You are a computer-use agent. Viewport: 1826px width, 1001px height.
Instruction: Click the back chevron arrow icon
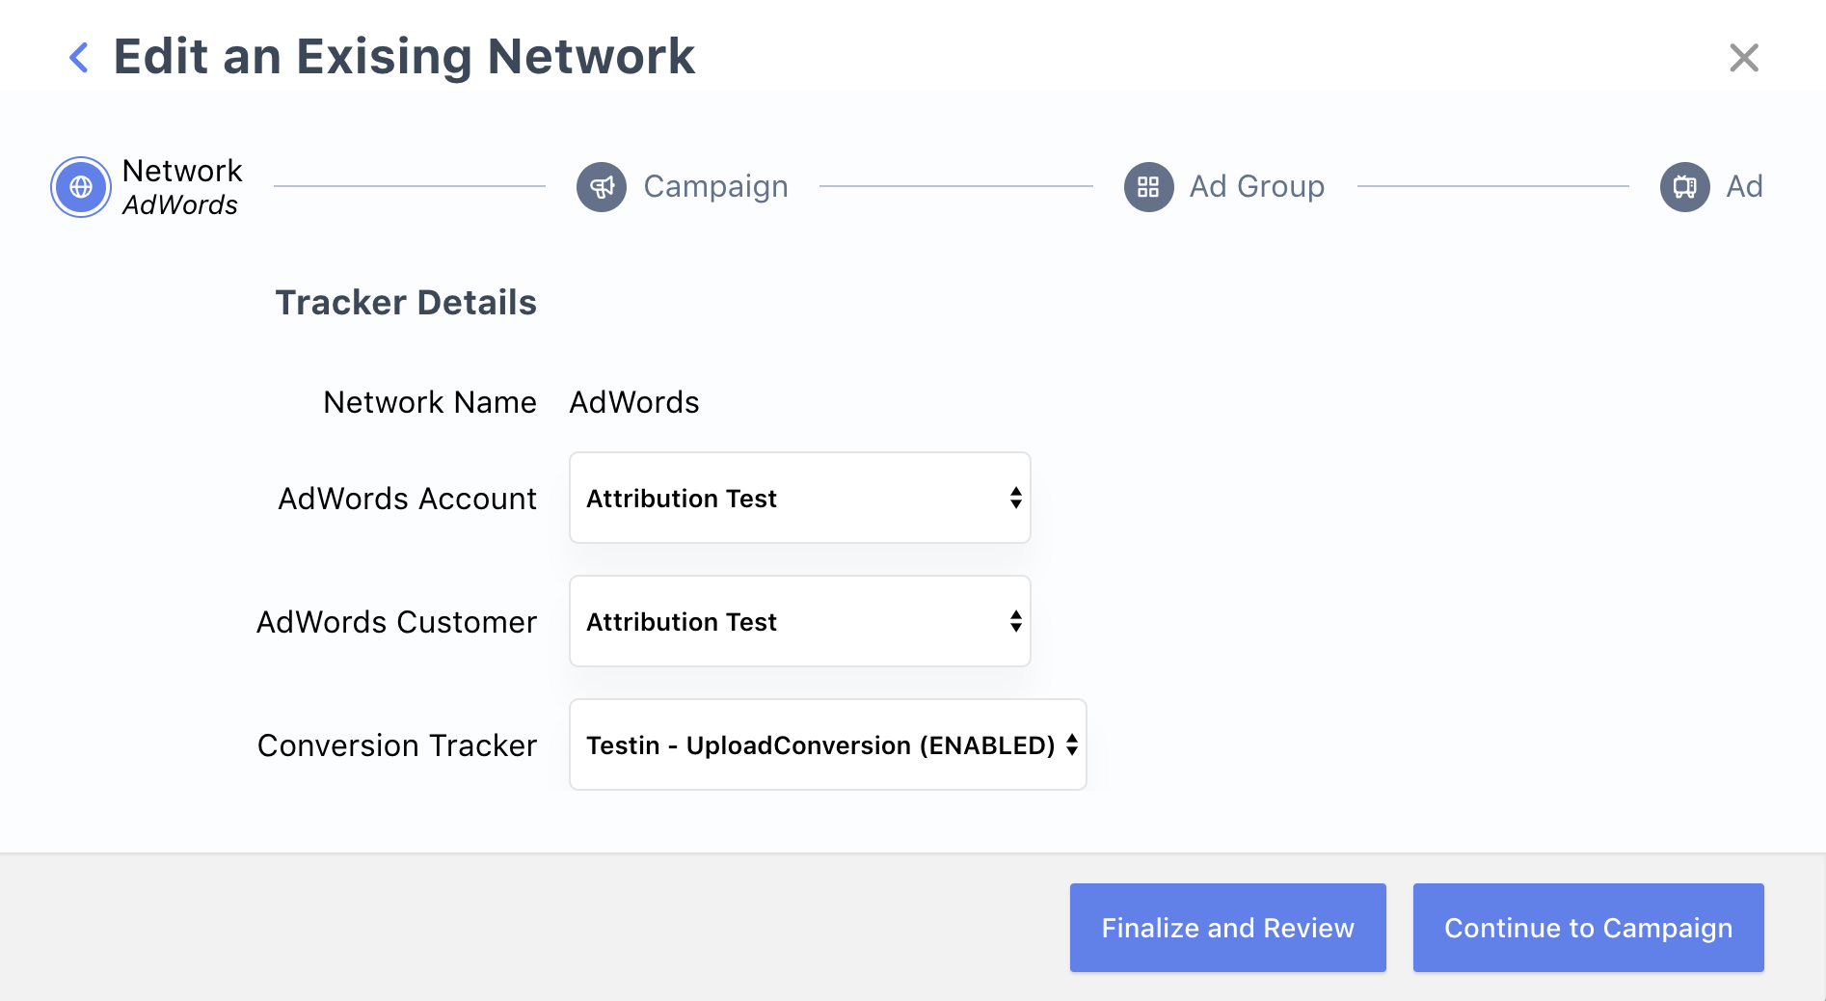[79, 58]
